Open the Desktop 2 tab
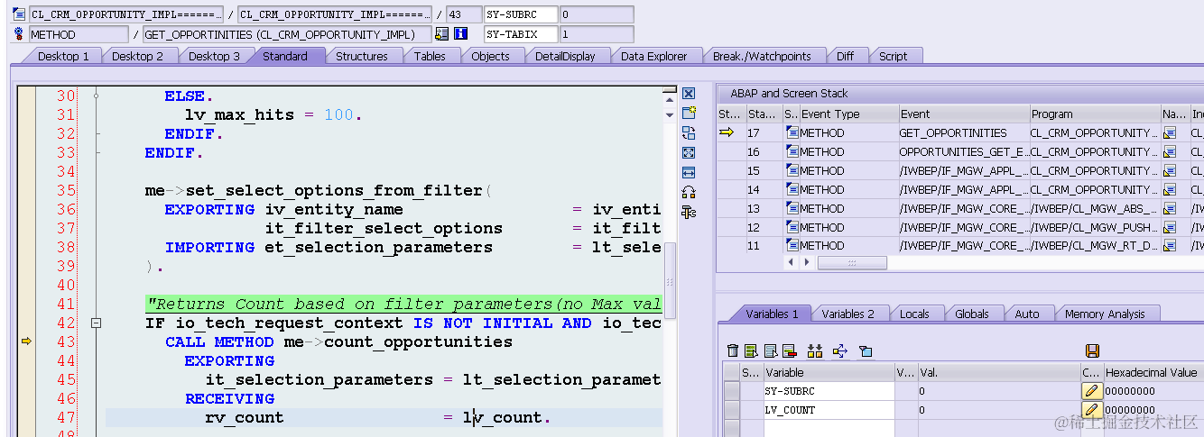 pyautogui.click(x=138, y=56)
